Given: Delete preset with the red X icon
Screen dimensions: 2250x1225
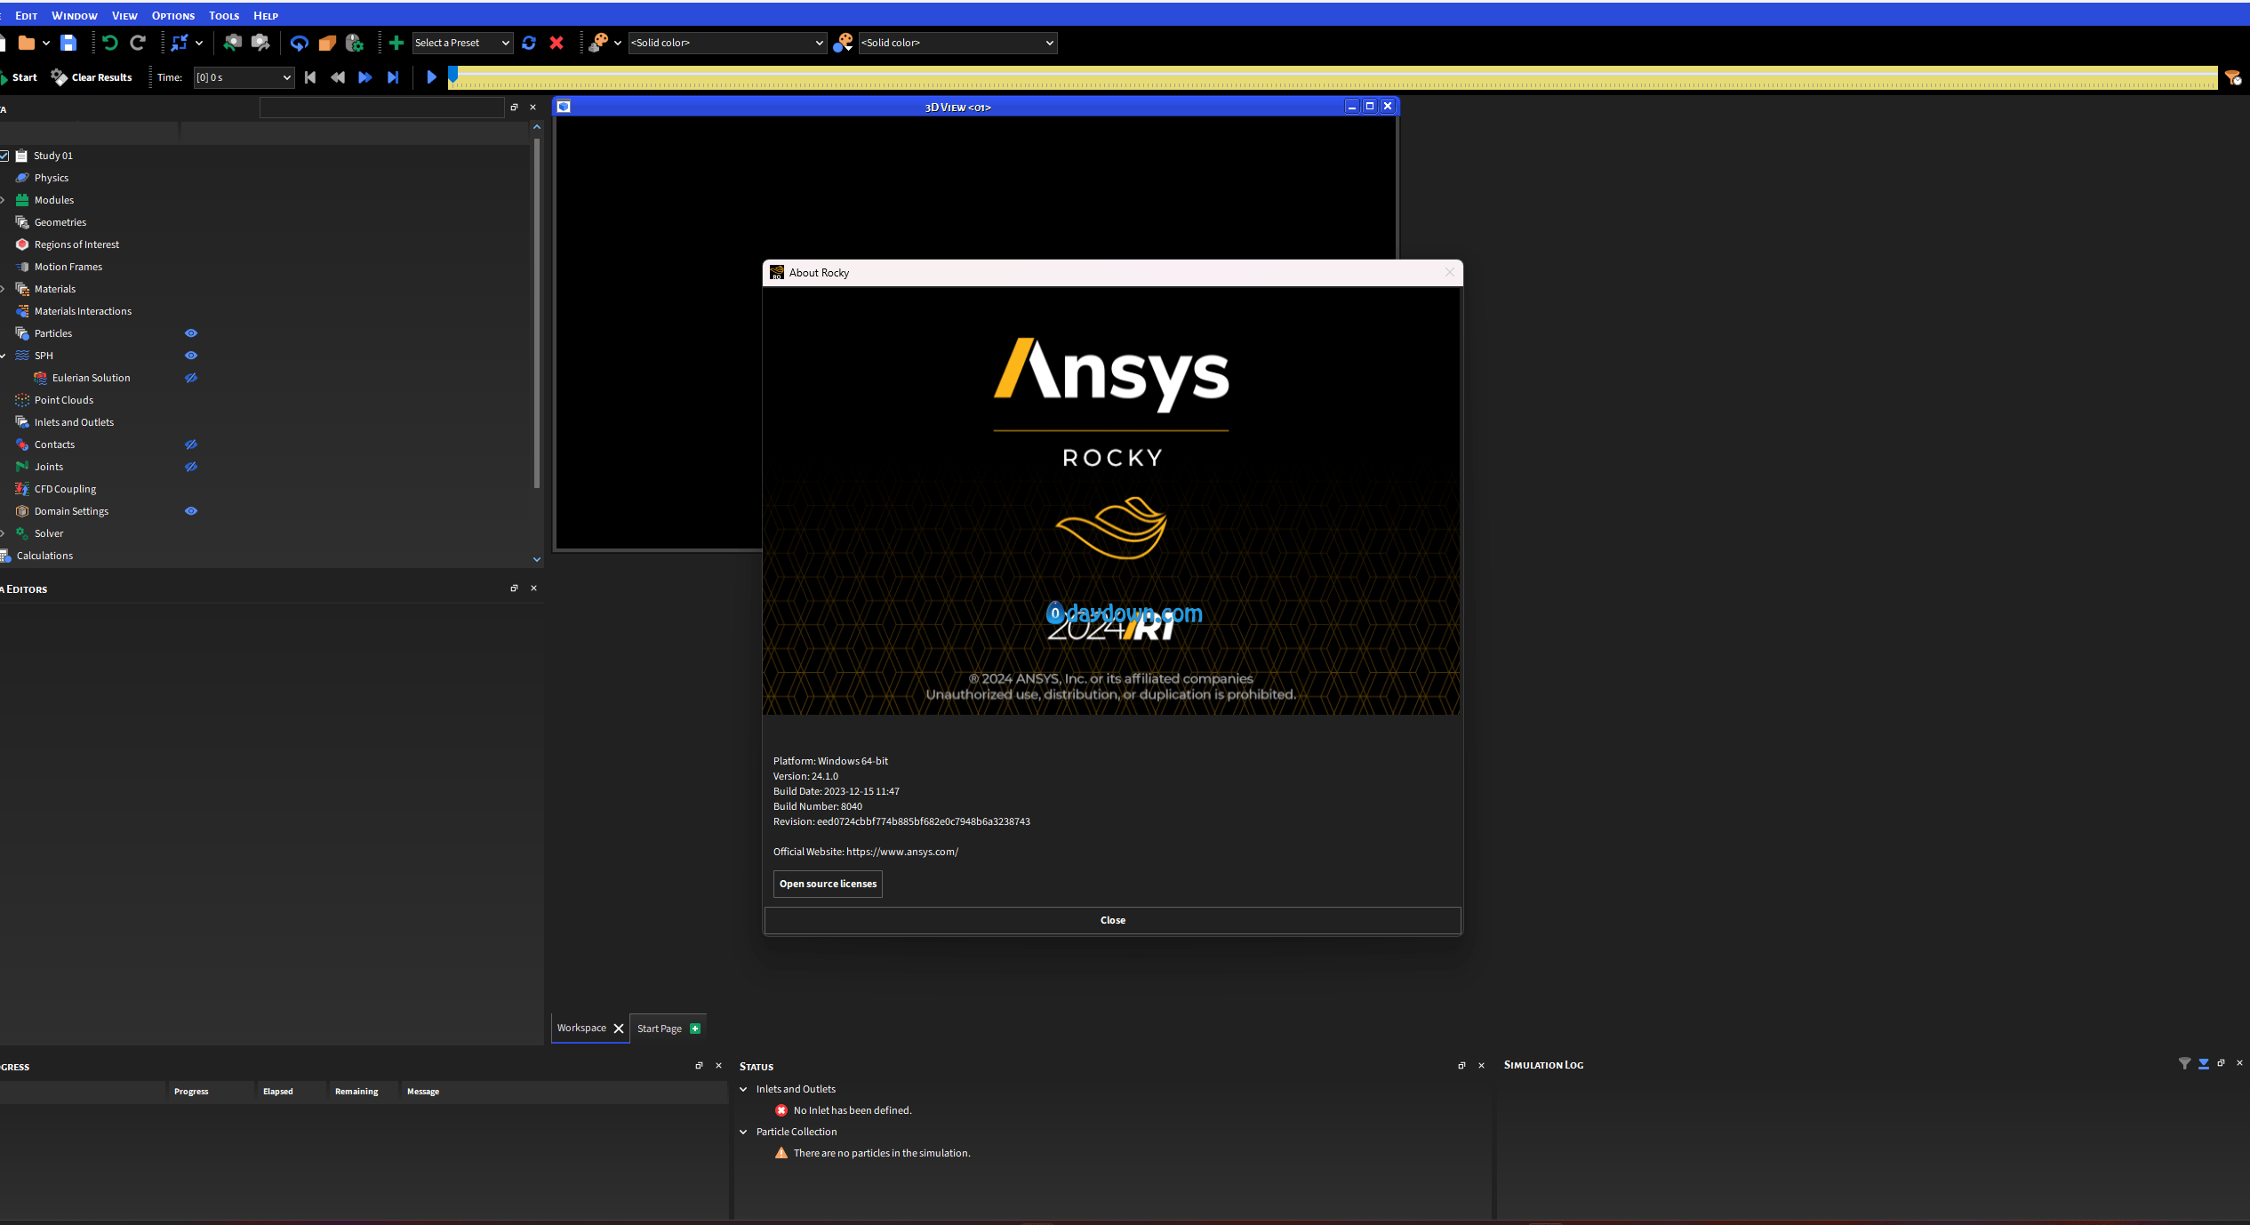Looking at the screenshot, I should click(x=556, y=43).
